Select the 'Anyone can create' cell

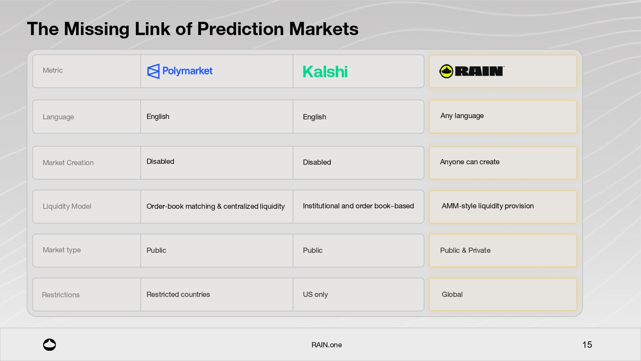click(x=470, y=162)
